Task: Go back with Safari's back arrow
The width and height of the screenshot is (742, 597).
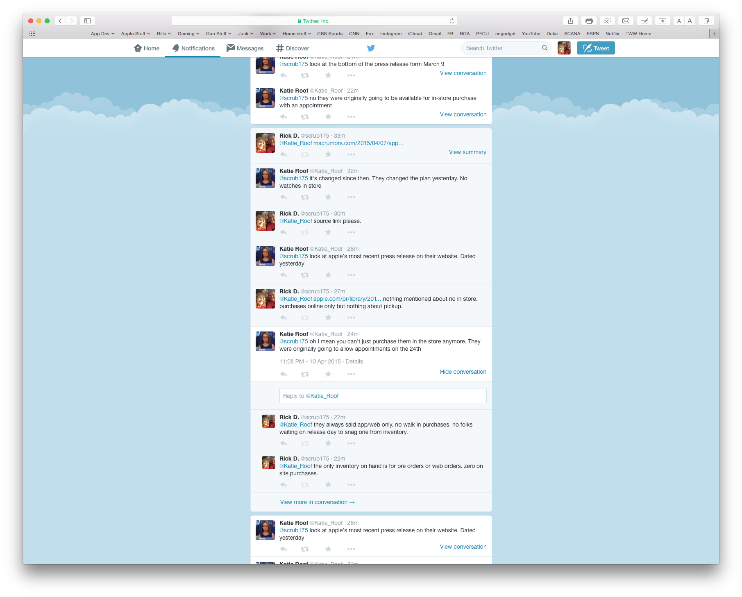Action: (60, 21)
